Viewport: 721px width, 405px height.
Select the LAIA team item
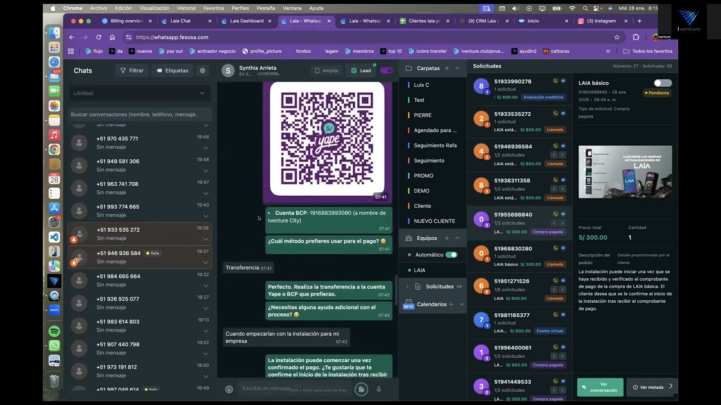pyautogui.click(x=433, y=271)
